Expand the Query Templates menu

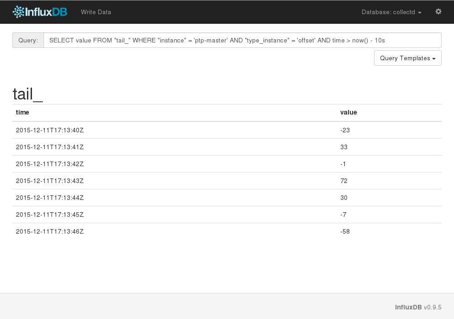(407, 58)
